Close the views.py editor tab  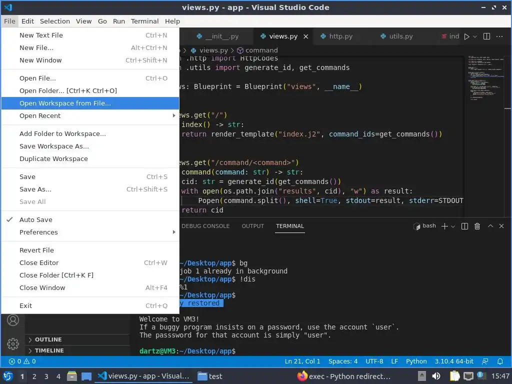pos(305,36)
